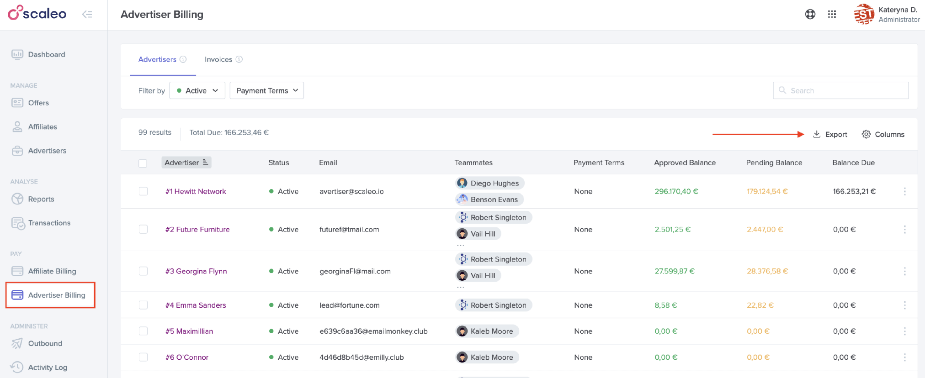
Task: Open the #6 O'Connor advertiser link
Action: [x=187, y=357]
